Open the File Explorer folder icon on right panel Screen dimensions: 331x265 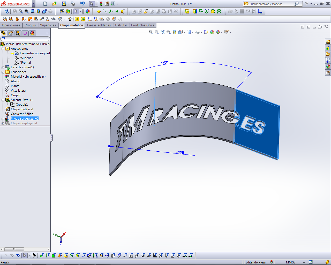coord(328,54)
